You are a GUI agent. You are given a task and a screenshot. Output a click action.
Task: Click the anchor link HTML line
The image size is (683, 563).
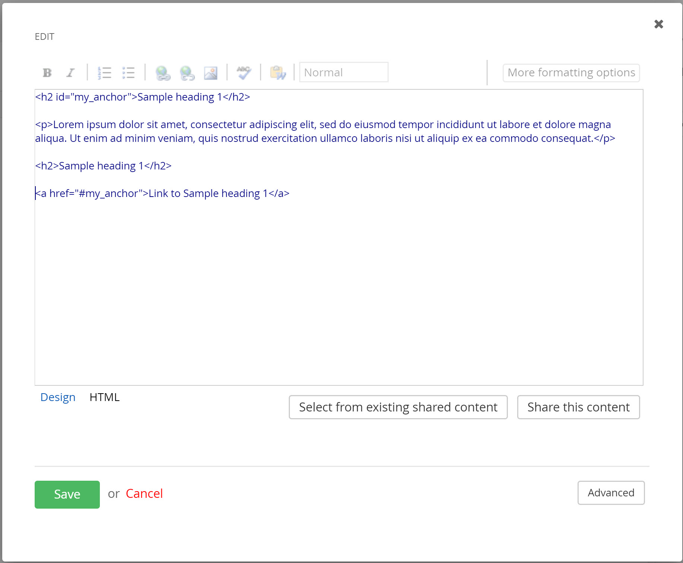(x=162, y=193)
